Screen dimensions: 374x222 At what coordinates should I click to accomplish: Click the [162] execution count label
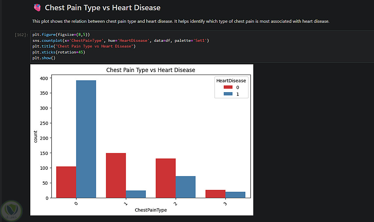click(20, 35)
